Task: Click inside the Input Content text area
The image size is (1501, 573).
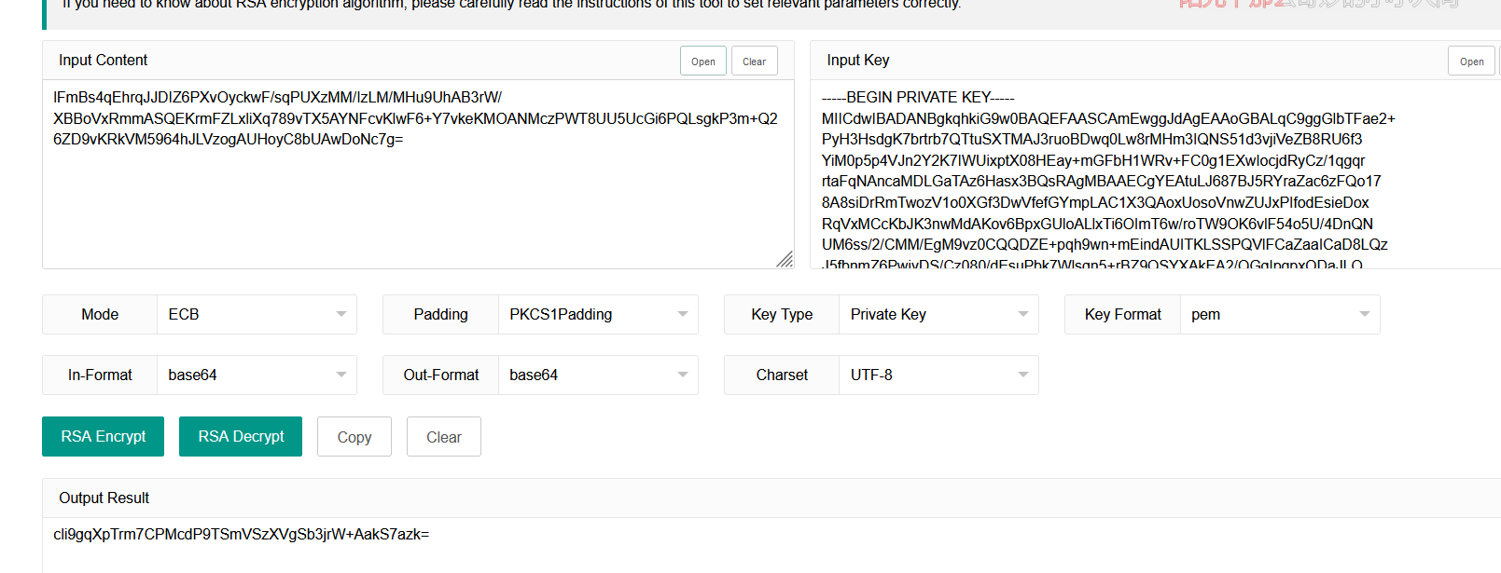Action: coord(418,174)
